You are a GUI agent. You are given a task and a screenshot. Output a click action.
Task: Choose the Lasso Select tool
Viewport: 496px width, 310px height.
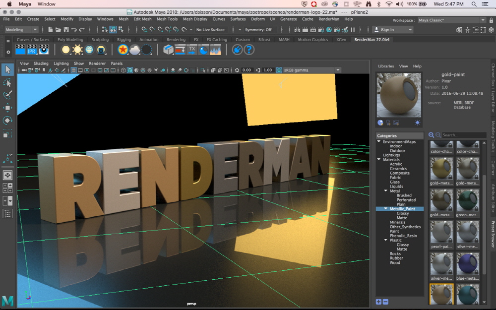(x=8, y=82)
